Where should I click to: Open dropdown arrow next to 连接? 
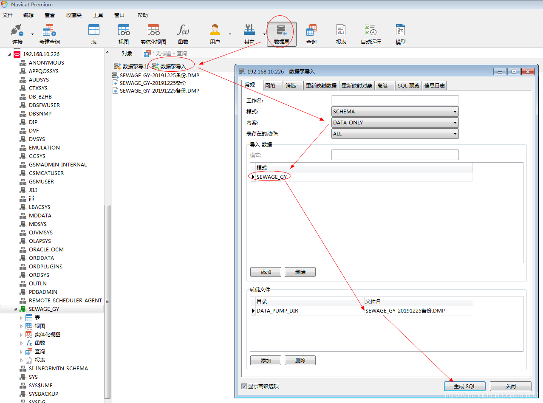click(32, 34)
